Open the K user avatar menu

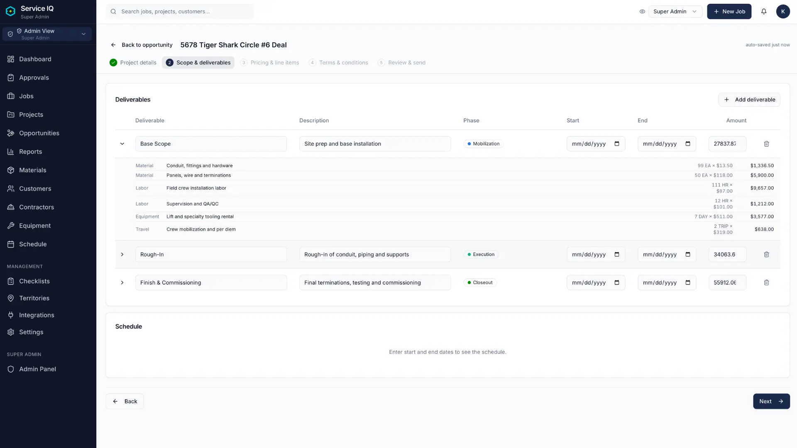(x=783, y=12)
